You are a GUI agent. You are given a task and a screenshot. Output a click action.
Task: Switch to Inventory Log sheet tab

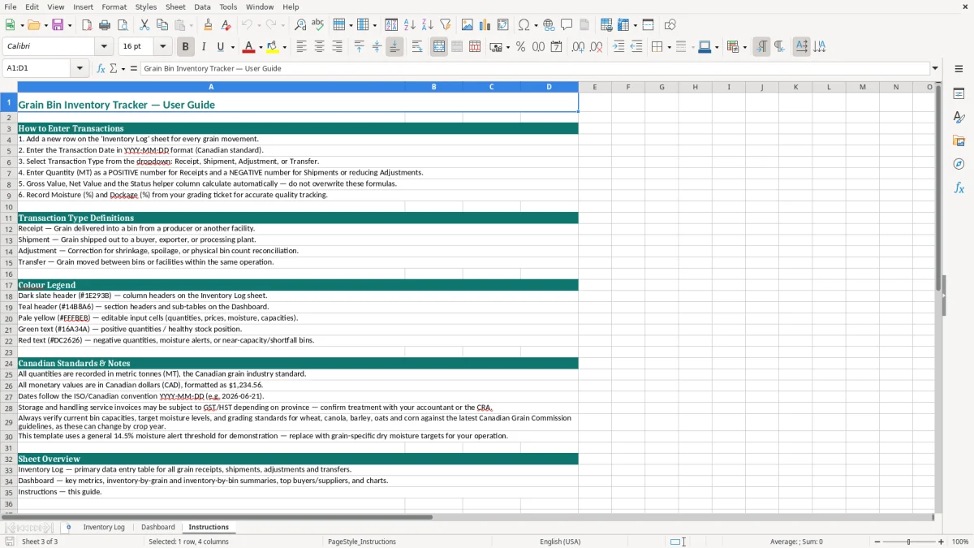point(104,527)
